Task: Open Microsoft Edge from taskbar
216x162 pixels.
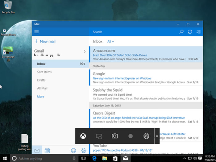Action: click(x=94, y=158)
